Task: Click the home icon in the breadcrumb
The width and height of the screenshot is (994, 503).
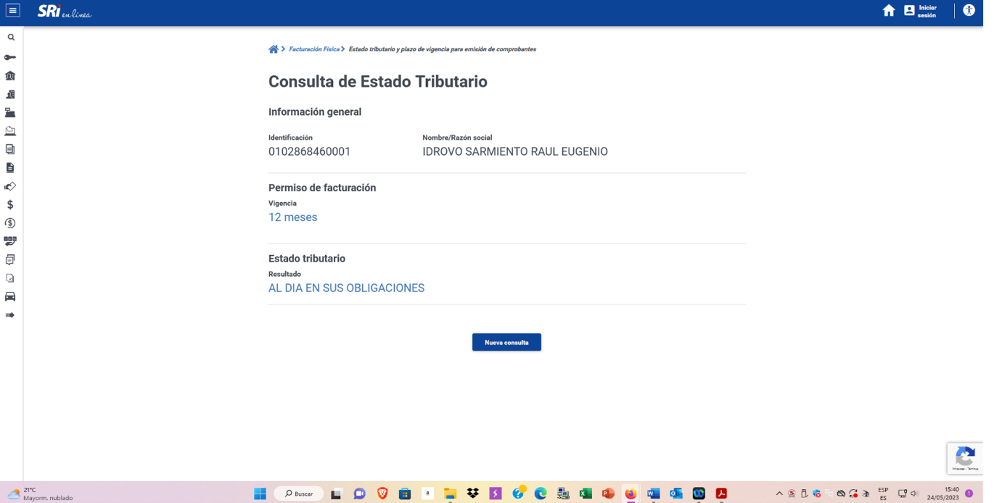Action: [273, 49]
